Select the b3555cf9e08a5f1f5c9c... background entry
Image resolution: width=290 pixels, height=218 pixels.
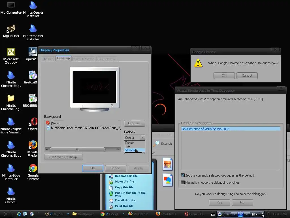pos(83,128)
